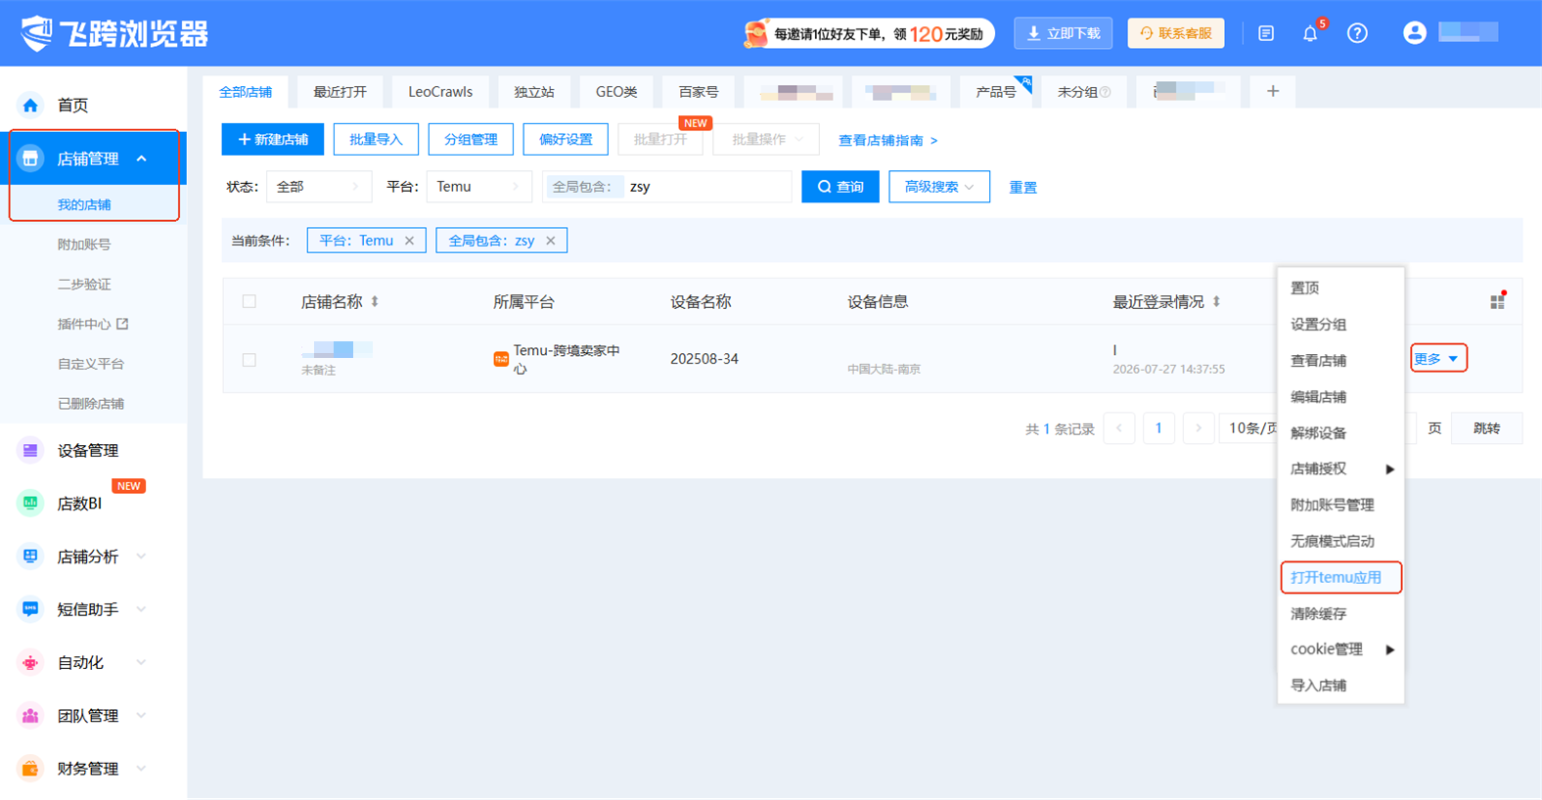Click the 跳转 page jump button
1542x800 pixels.
[x=1486, y=428]
